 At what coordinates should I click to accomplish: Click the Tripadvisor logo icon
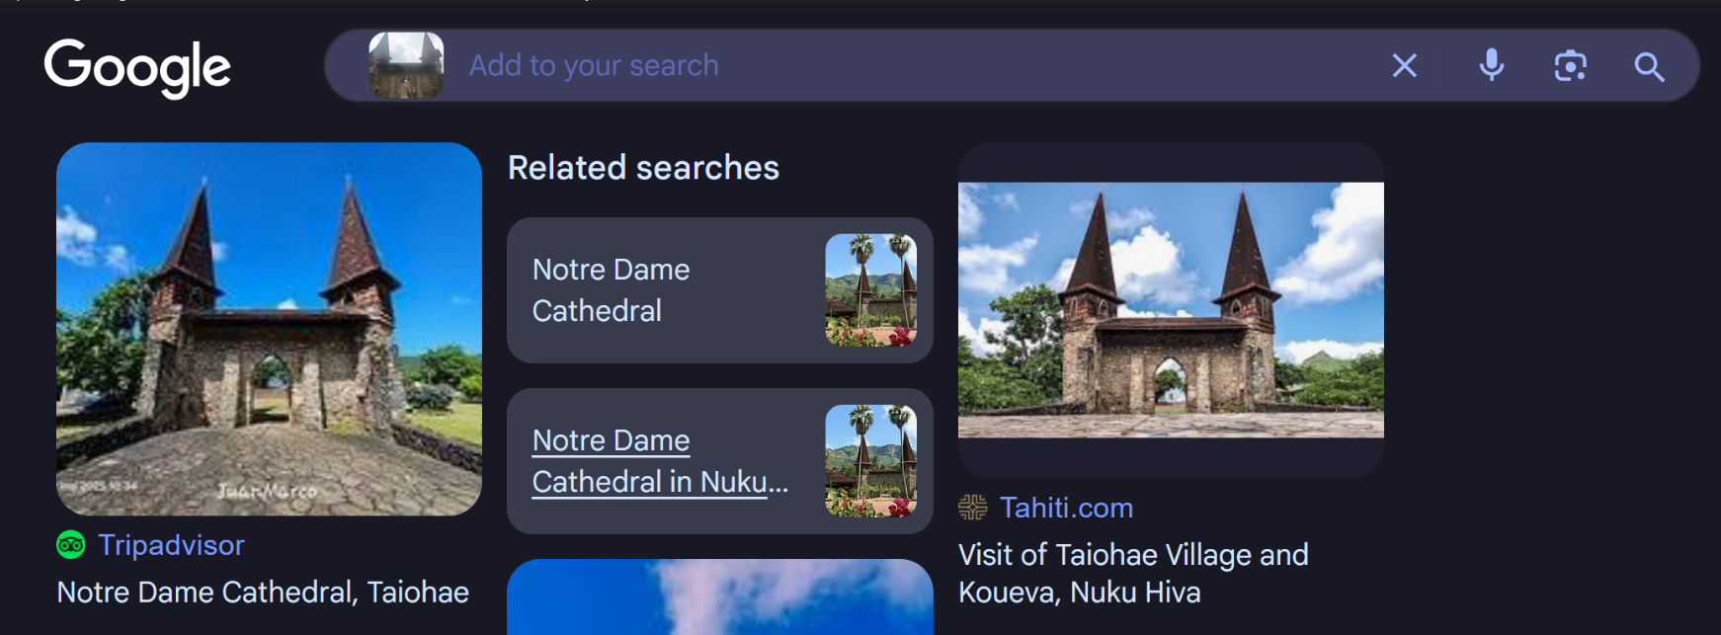tap(71, 545)
